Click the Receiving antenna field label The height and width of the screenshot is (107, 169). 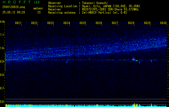pyautogui.click(x=62, y=13)
